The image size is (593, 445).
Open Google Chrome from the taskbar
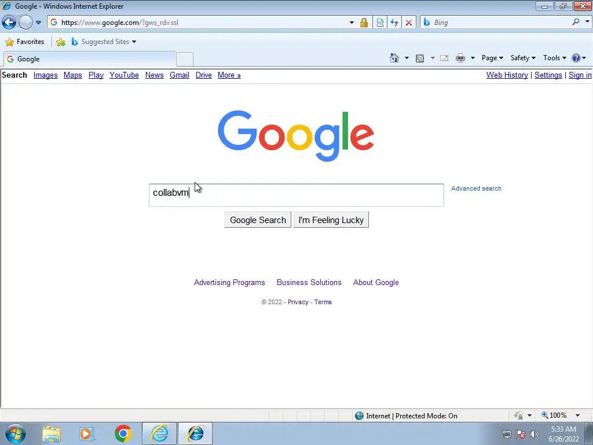tap(123, 433)
